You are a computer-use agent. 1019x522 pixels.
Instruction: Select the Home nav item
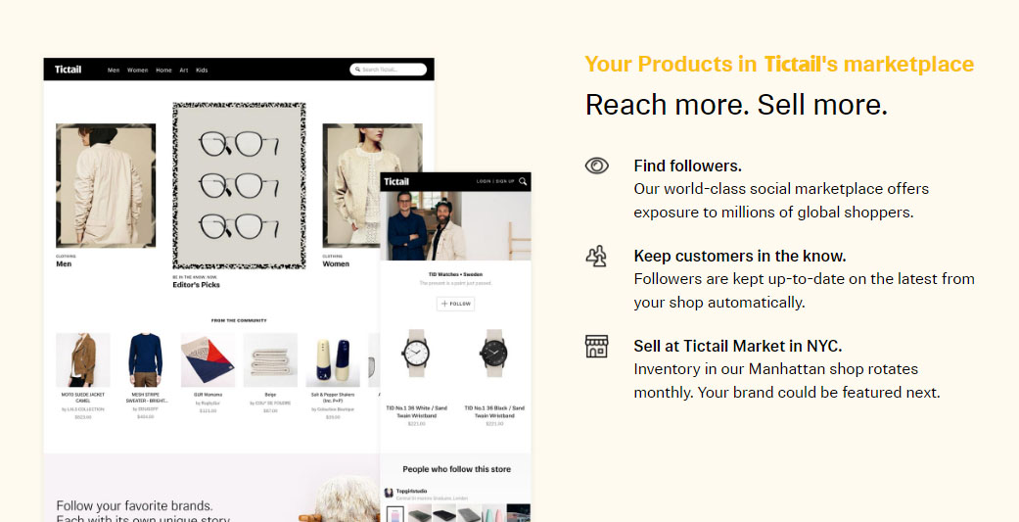click(163, 70)
